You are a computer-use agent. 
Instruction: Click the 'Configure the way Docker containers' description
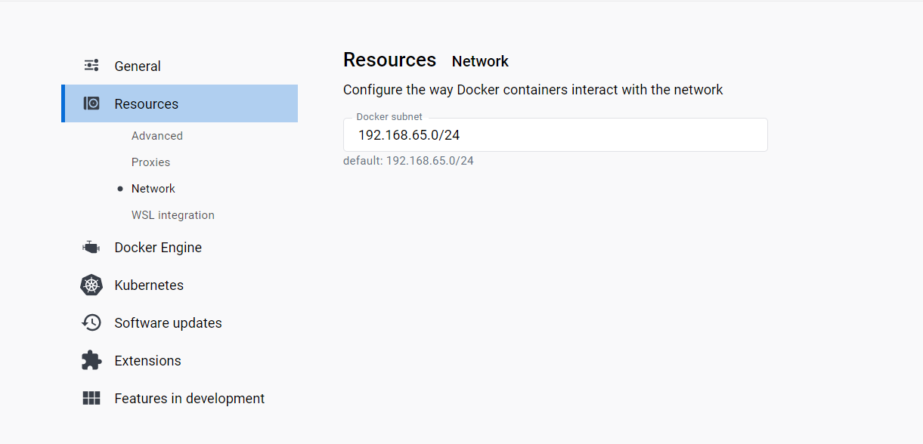coord(533,90)
